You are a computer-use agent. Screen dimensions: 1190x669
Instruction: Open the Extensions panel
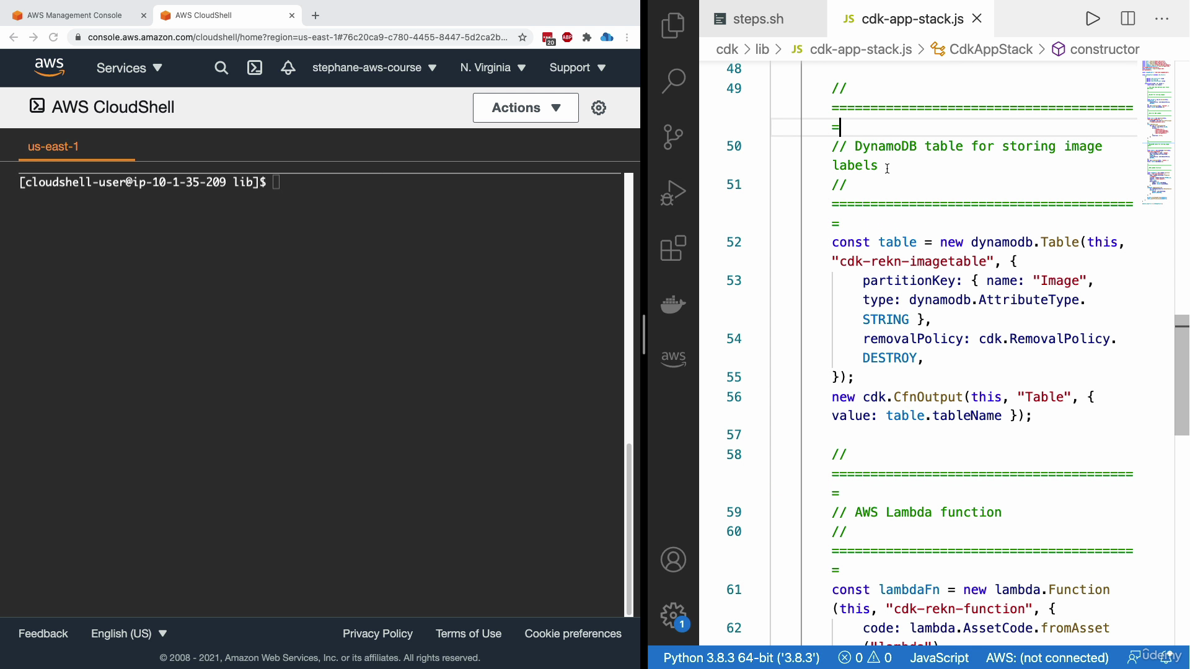coord(673,248)
